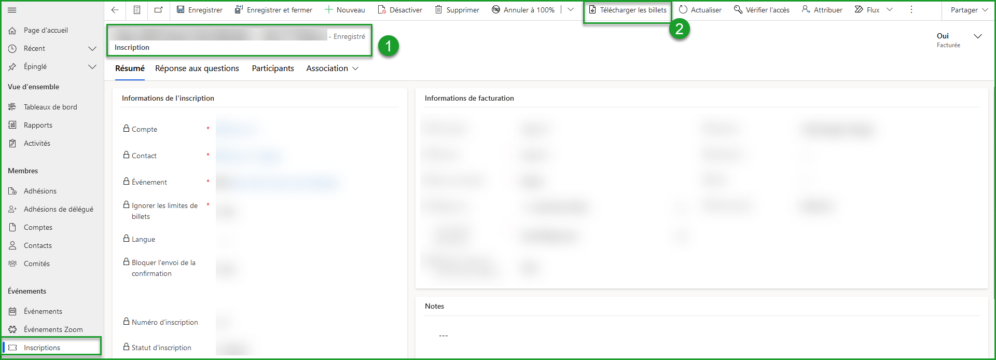Click the Supprimer trash icon

click(439, 10)
